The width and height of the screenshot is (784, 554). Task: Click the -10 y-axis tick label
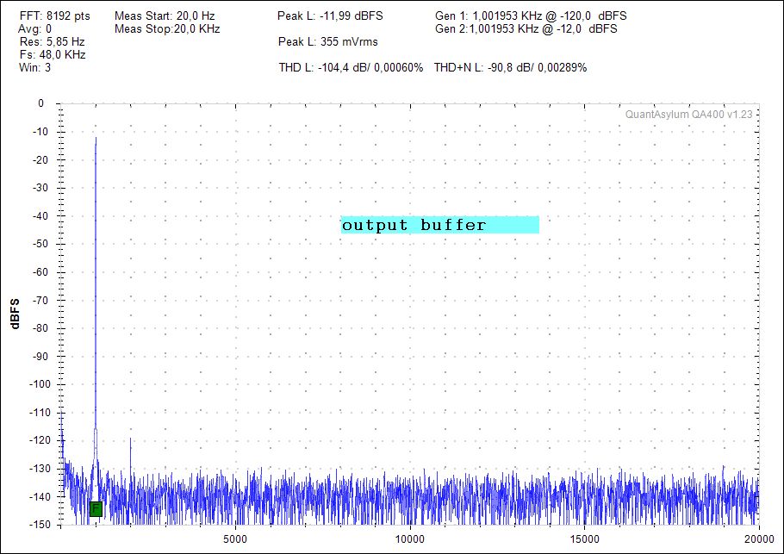coord(39,132)
